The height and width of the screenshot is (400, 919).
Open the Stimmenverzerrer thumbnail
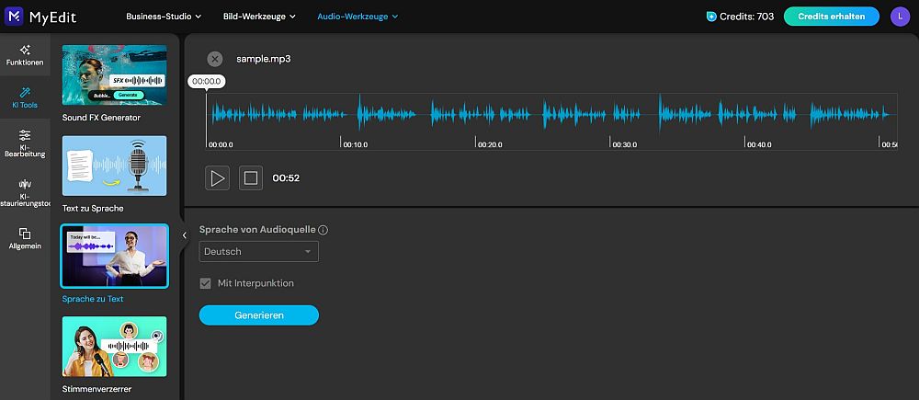pos(114,347)
